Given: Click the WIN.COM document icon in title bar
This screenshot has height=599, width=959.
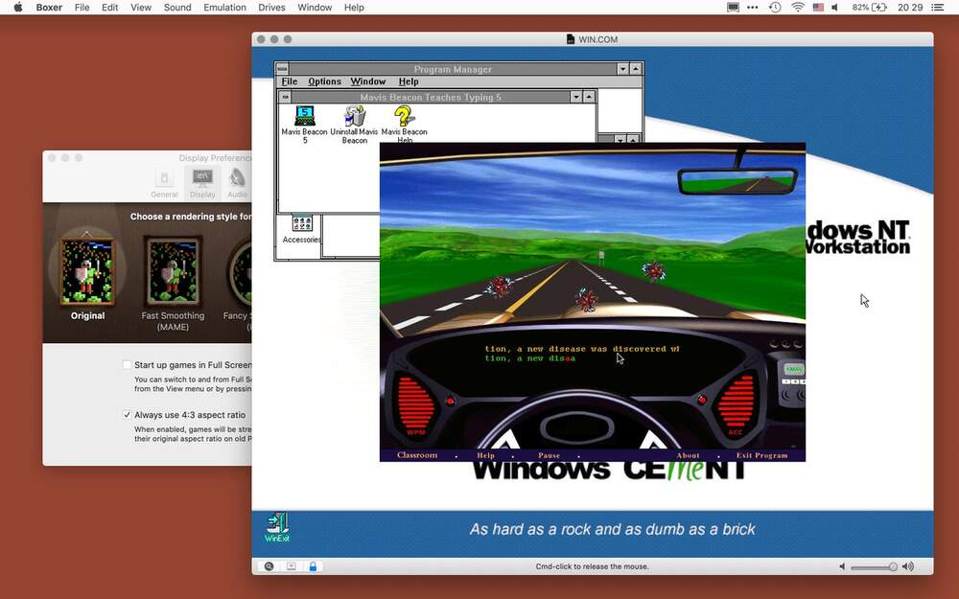Looking at the screenshot, I should coord(571,39).
